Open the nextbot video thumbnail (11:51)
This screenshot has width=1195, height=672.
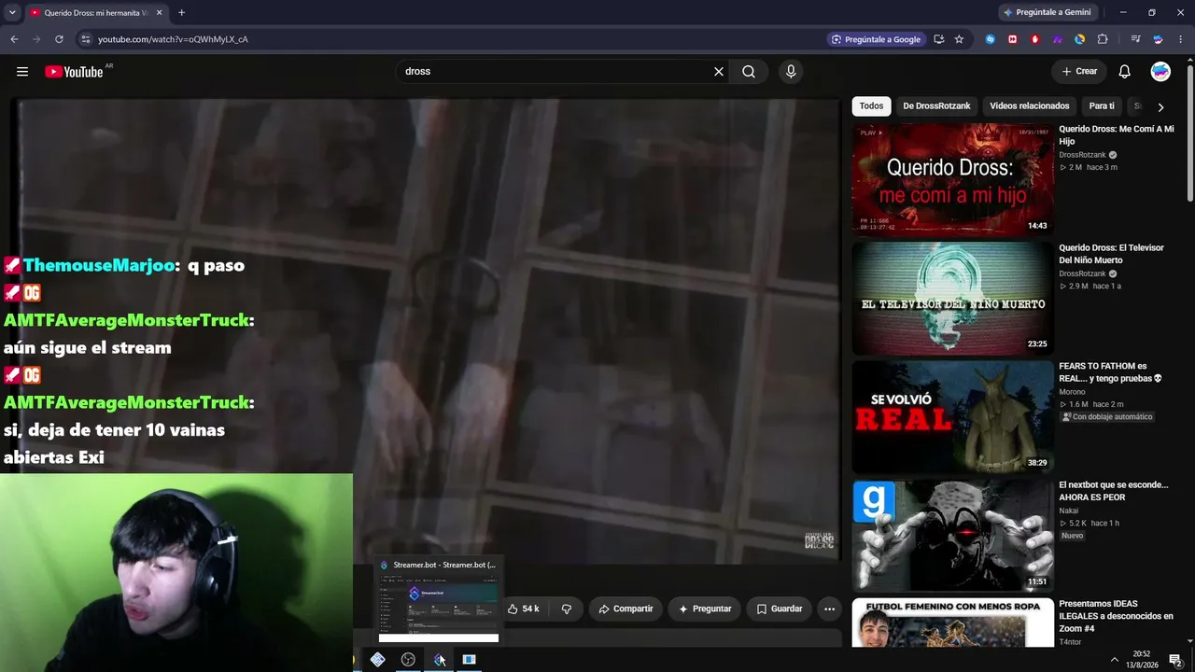point(952,536)
